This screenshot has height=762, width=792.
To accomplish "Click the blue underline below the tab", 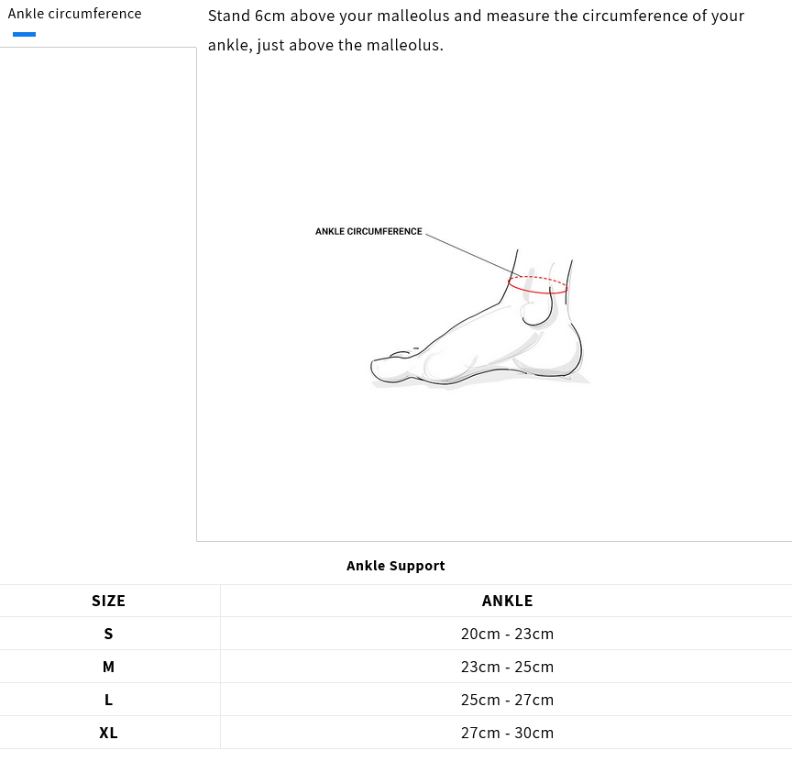I will 24,35.
